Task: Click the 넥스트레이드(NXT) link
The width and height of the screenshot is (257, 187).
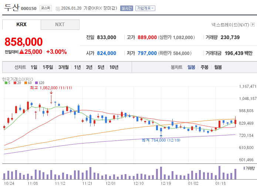Action: pos(230,25)
